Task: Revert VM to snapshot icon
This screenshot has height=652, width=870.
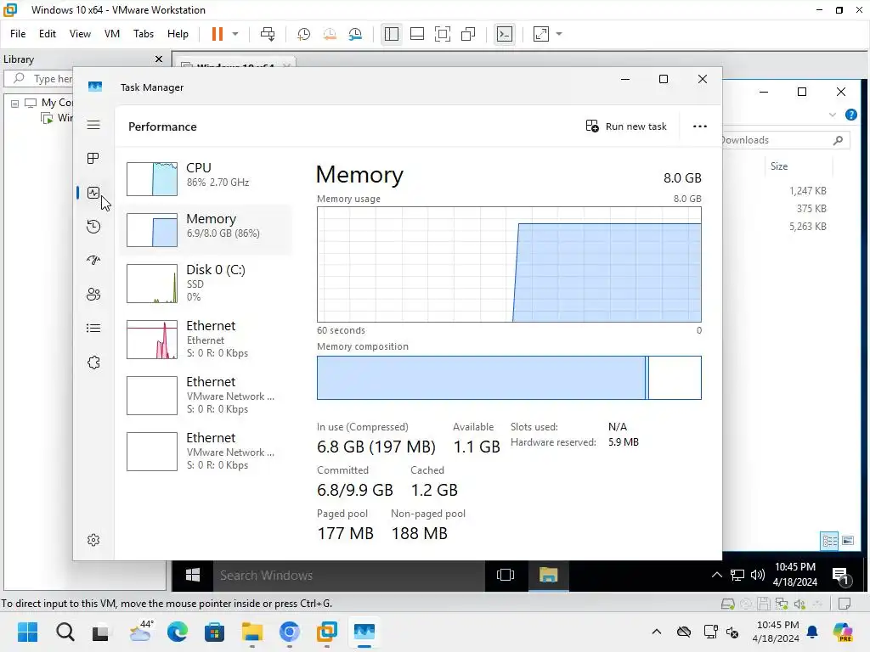Action: (x=330, y=34)
